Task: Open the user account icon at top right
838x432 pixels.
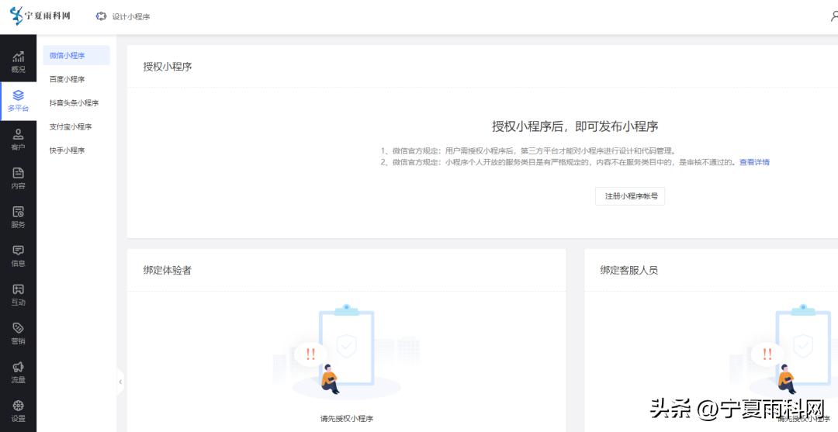Action: click(x=833, y=16)
